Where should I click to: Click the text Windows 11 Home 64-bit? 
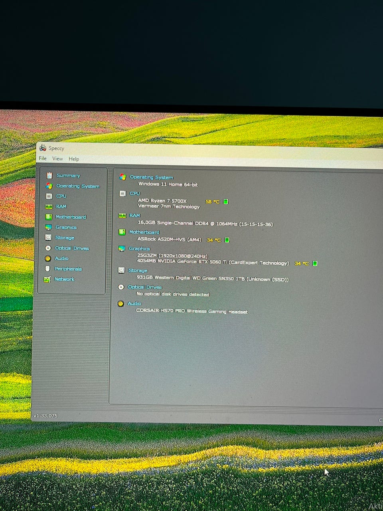168,184
